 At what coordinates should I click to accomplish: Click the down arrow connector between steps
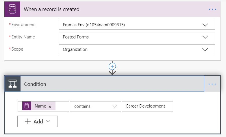click(112, 73)
